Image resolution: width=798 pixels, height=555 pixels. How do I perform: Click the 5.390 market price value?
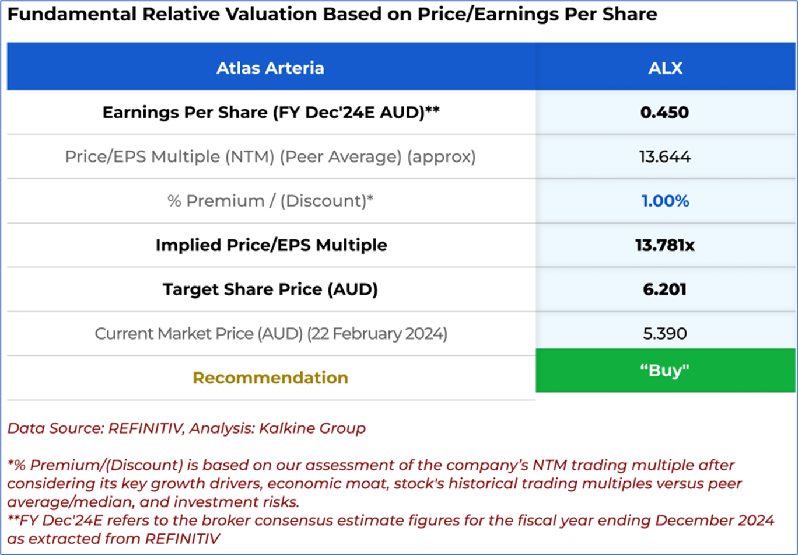664,334
